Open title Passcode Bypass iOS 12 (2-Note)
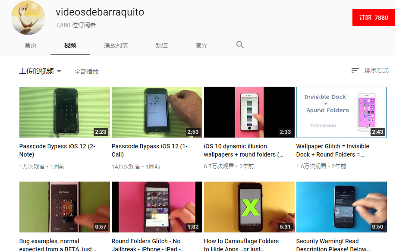 (57, 150)
